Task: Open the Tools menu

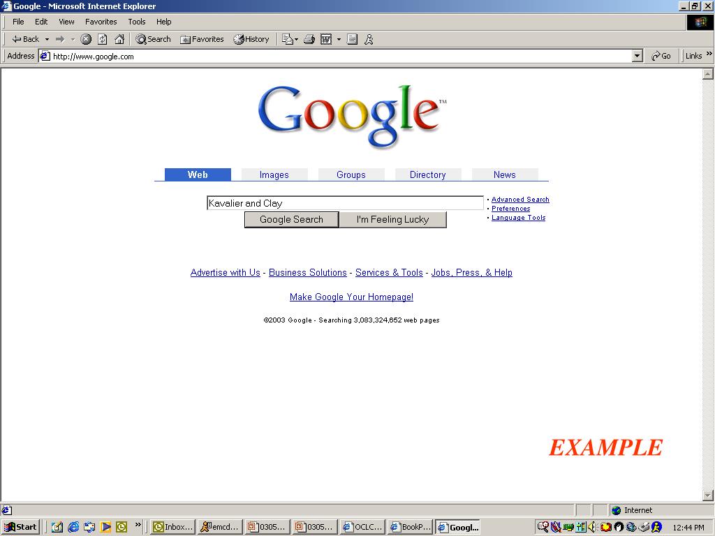Action: (136, 22)
